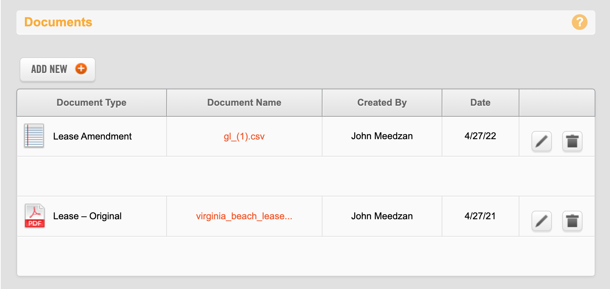Click the Lease Amendment notepad file icon
The image size is (610, 289).
34,136
